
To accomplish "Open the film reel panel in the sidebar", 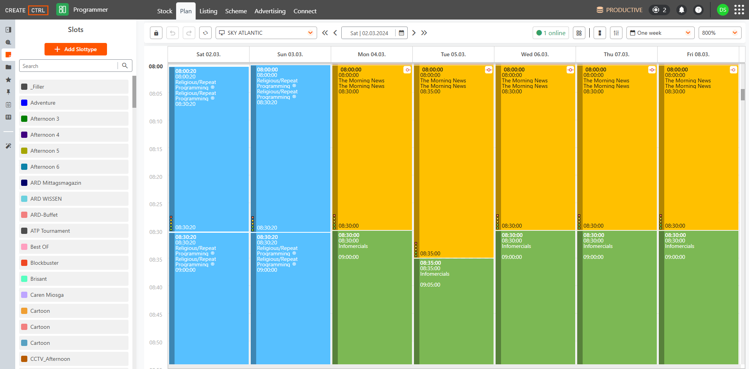I will tap(8, 42).
